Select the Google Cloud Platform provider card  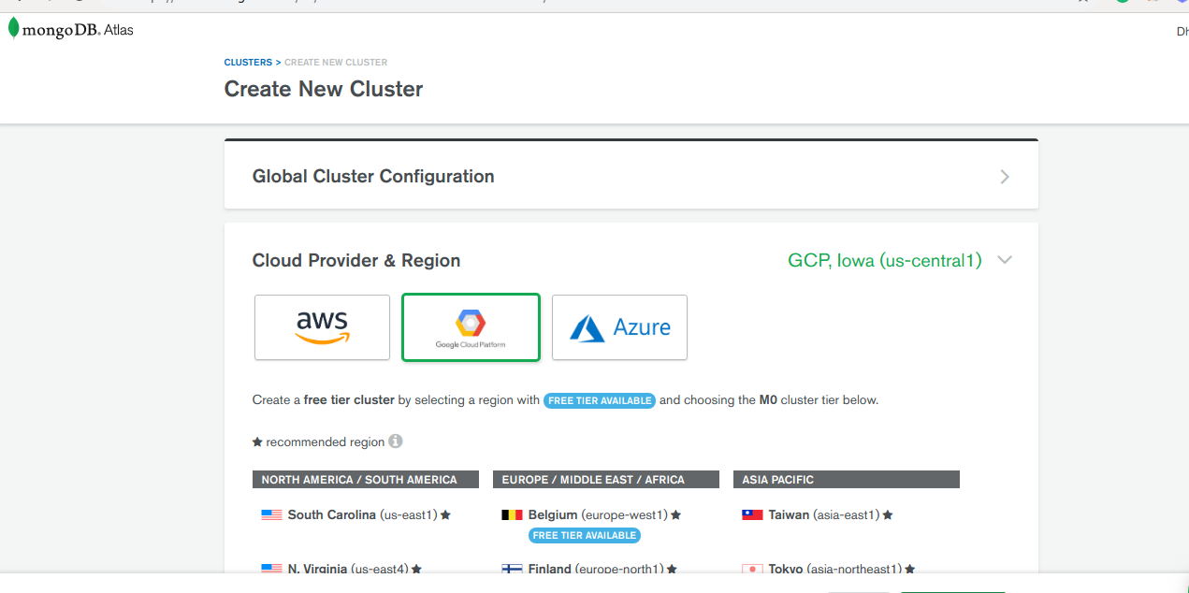point(471,327)
